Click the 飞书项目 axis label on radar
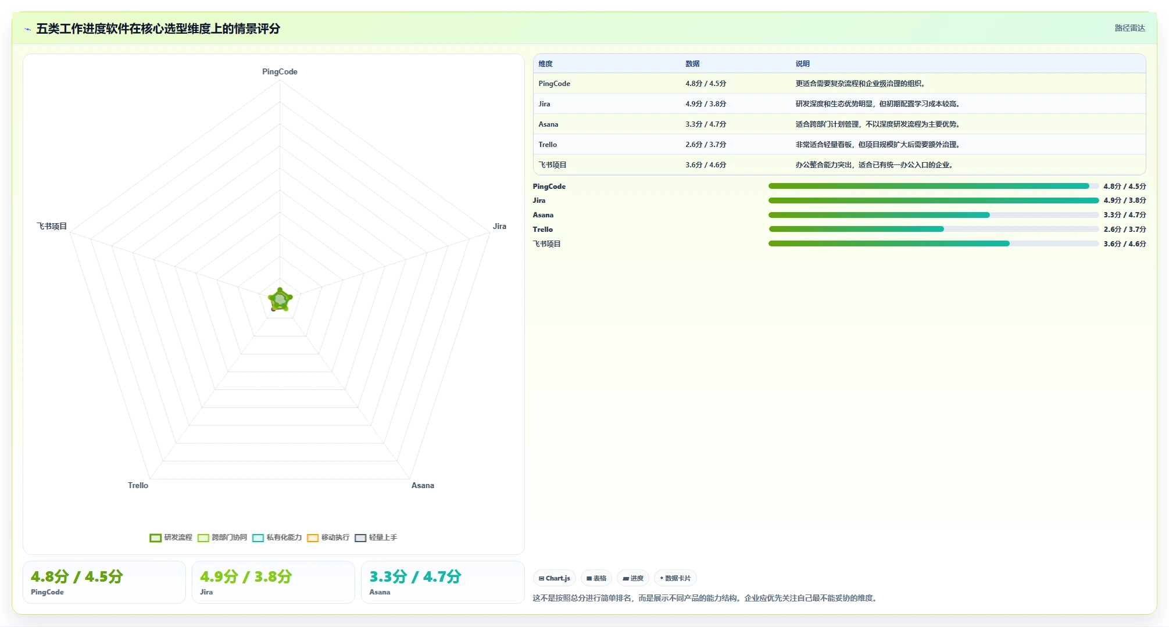This screenshot has height=627, width=1169. pos(52,226)
